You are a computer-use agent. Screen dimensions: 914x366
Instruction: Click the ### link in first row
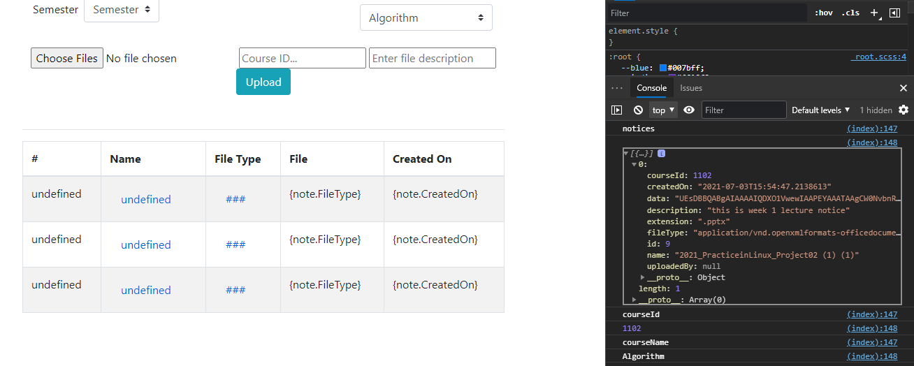235,199
